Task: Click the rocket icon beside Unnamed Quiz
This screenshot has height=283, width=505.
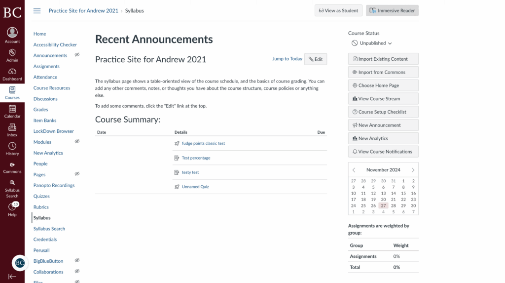Action: coord(177,187)
